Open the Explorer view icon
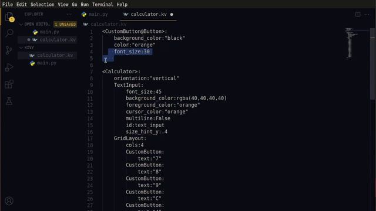This screenshot has height=211, width=376. pyautogui.click(x=9, y=17)
